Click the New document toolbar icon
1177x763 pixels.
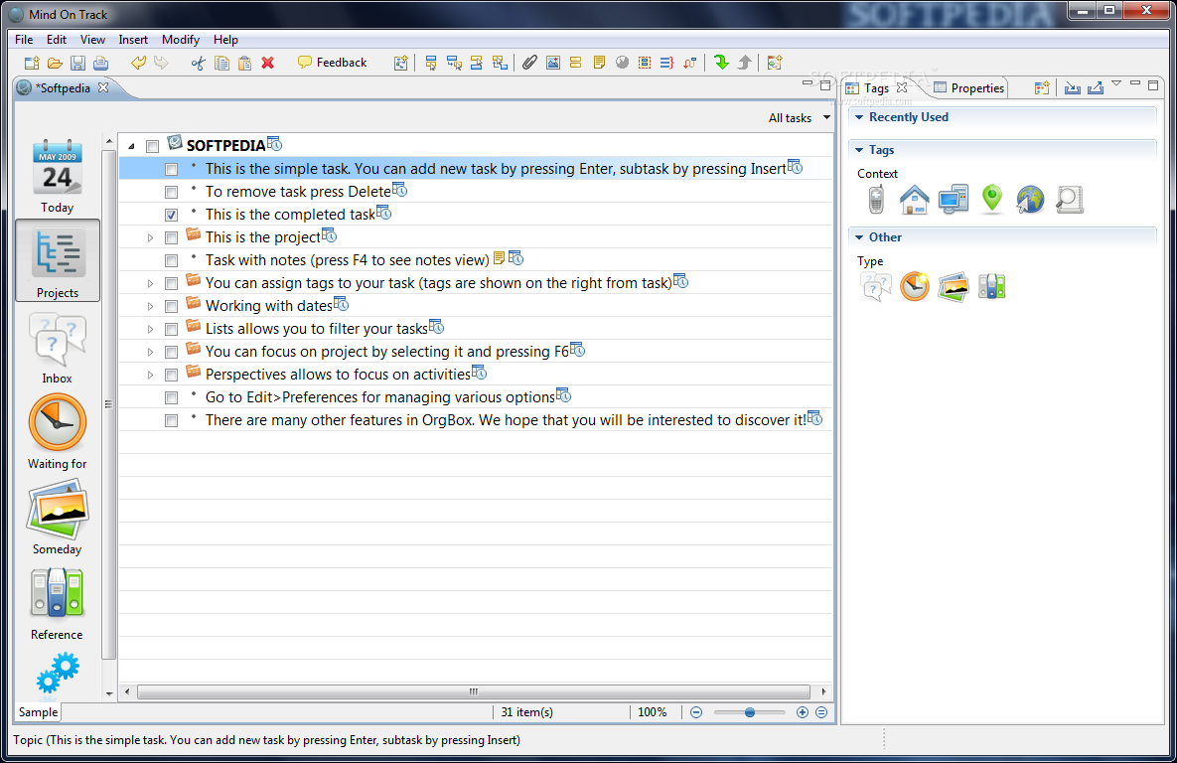[32, 63]
